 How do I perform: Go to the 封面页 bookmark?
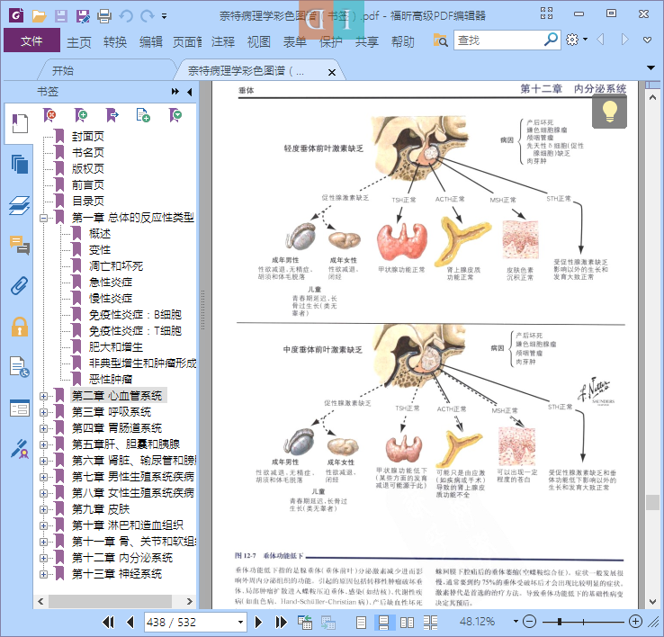(87, 137)
